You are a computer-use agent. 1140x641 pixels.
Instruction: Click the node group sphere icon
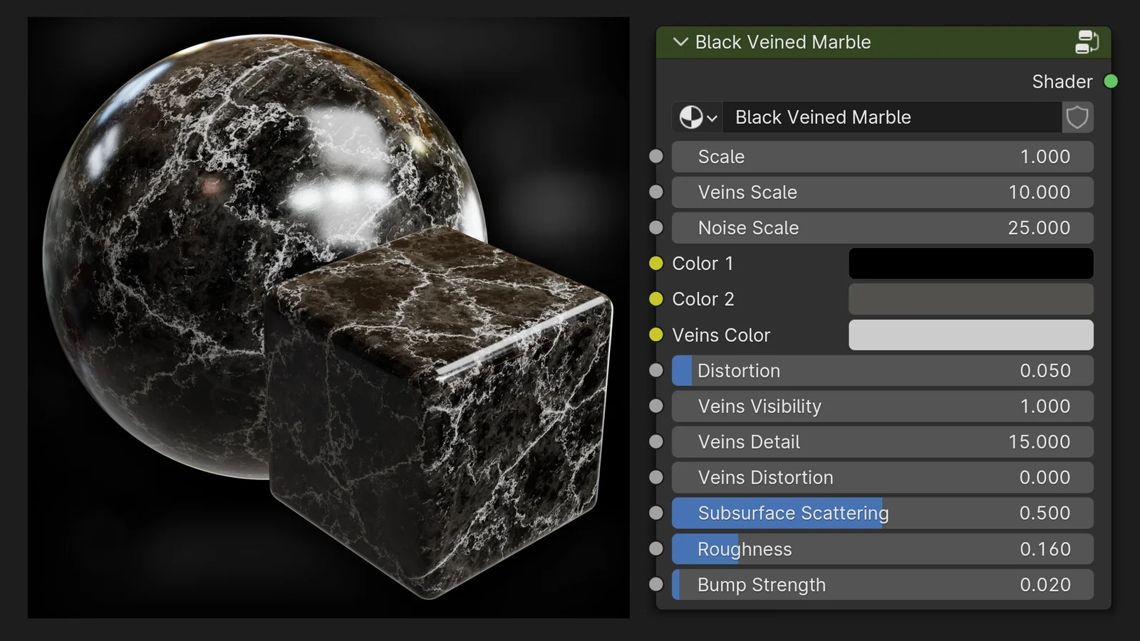[x=692, y=117]
